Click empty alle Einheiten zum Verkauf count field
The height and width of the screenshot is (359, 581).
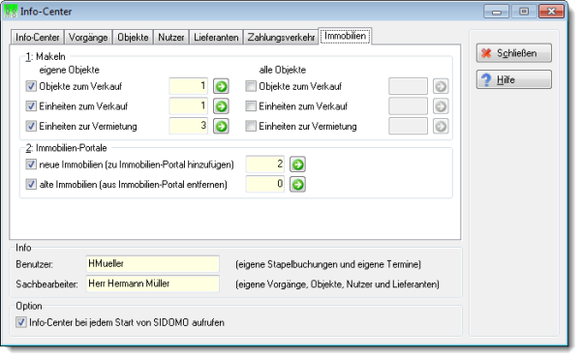(409, 106)
